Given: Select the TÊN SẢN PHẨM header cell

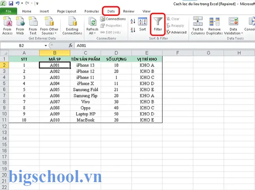Looking at the screenshot, I should coord(86,59).
